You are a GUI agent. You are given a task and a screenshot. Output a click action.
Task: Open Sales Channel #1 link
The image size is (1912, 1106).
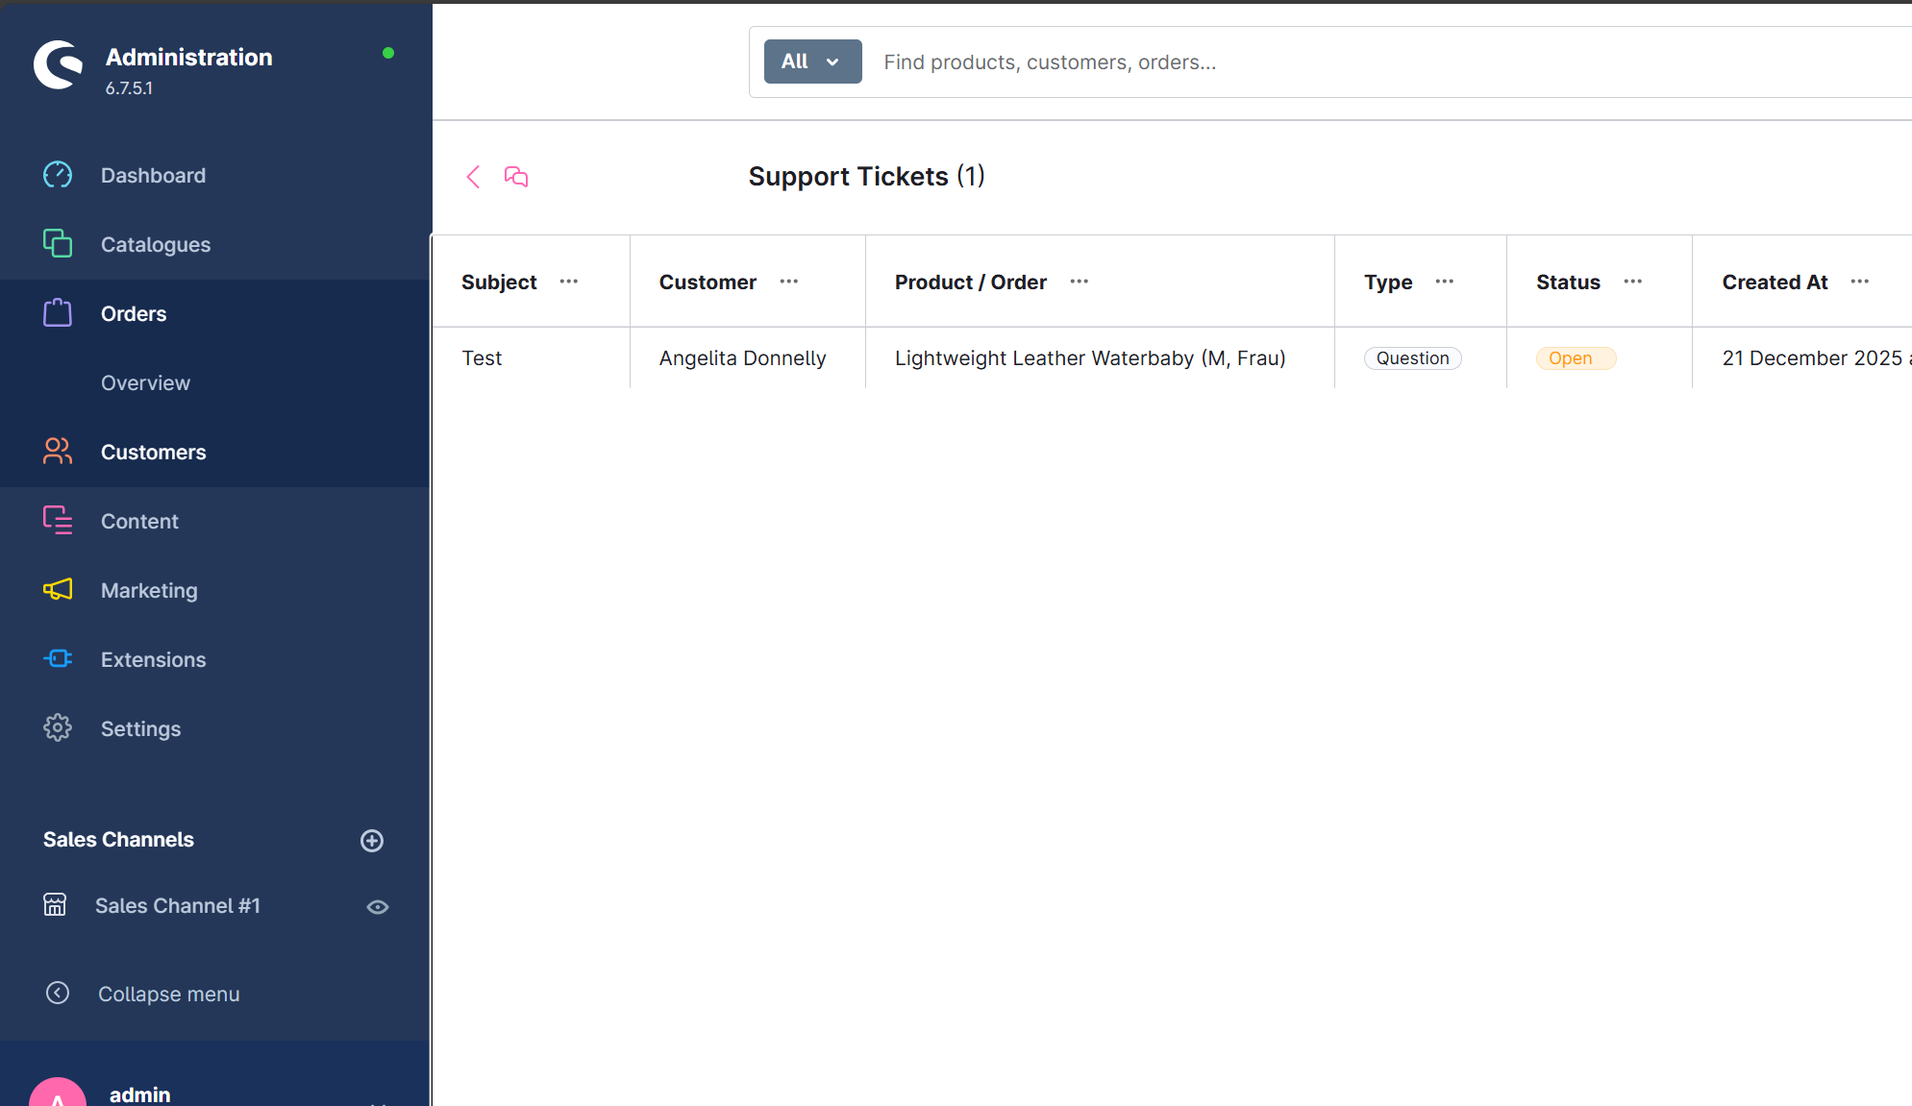[x=178, y=906]
